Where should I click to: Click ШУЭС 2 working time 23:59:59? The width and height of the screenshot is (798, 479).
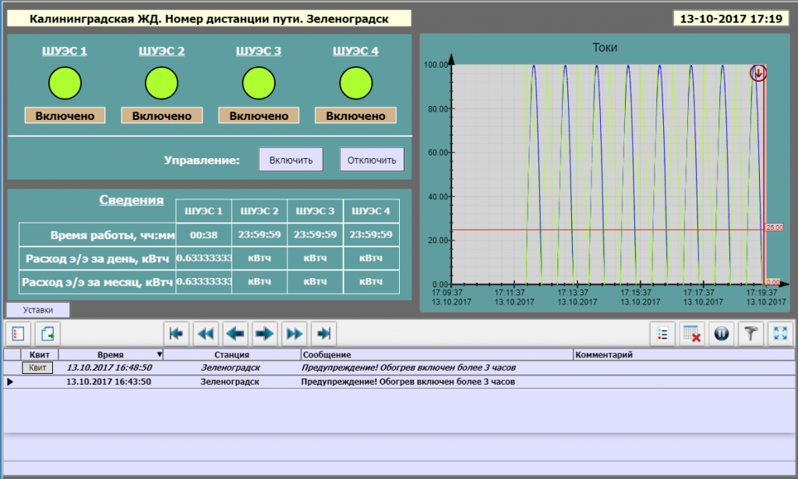click(260, 235)
